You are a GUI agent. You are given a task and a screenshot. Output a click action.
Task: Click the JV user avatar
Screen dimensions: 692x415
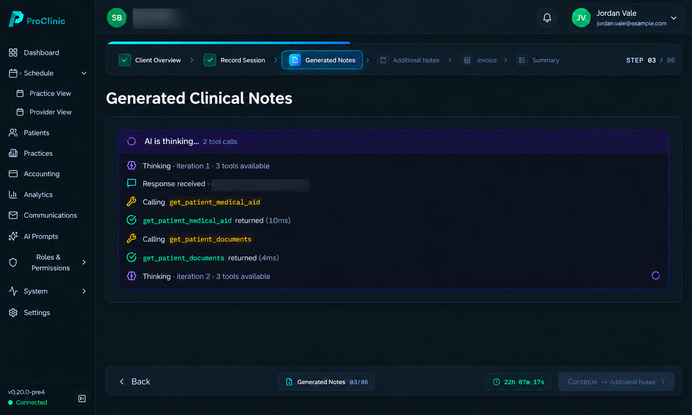581,18
